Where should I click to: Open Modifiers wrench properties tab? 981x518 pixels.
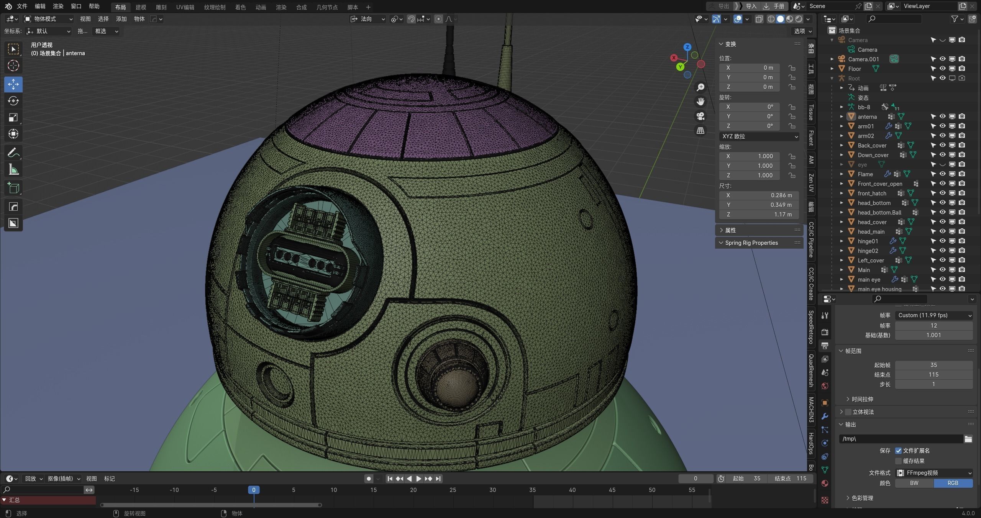[825, 416]
